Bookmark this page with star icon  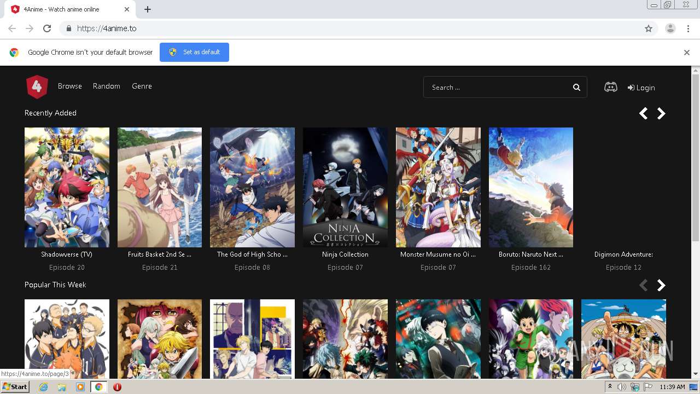(x=649, y=28)
